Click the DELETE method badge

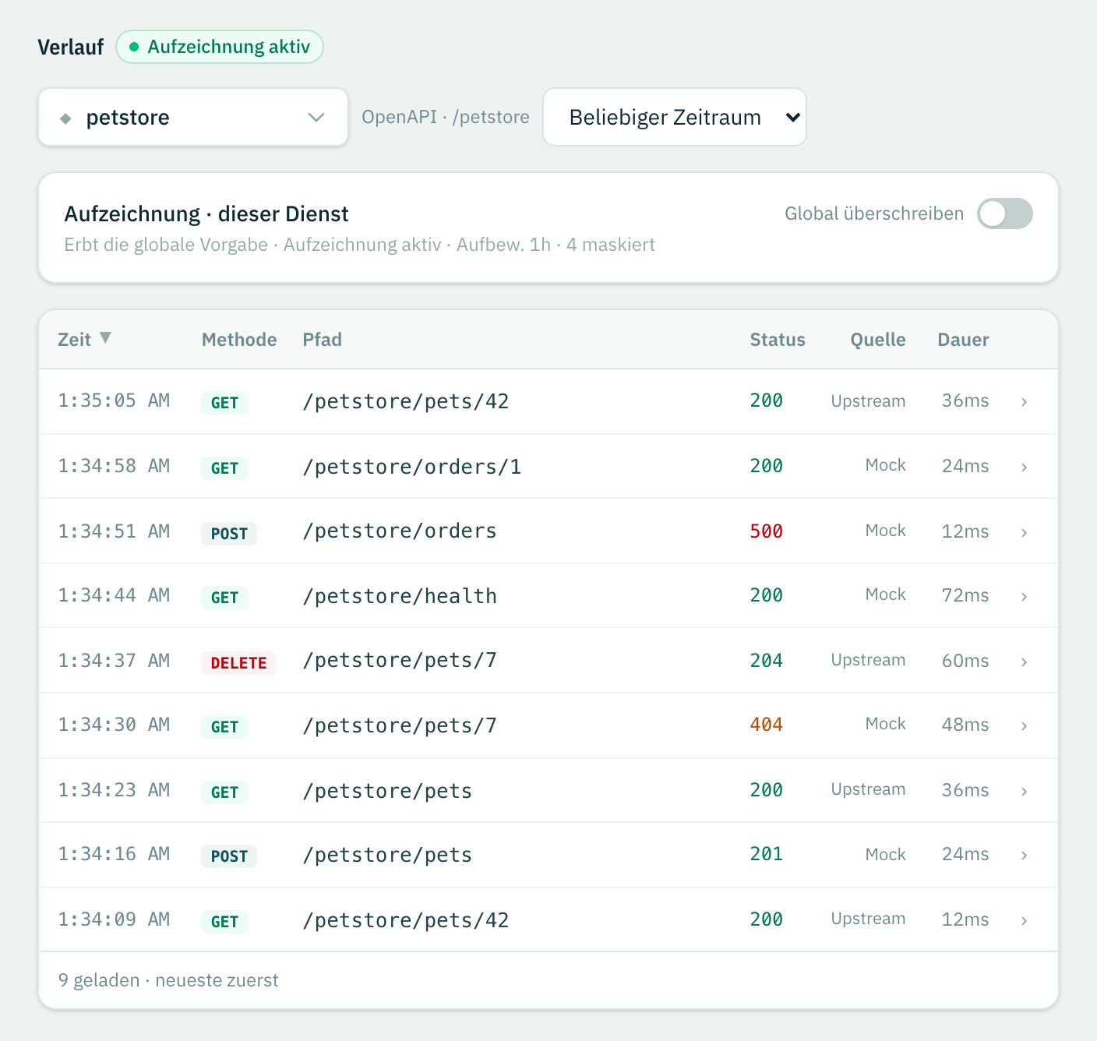(x=238, y=663)
